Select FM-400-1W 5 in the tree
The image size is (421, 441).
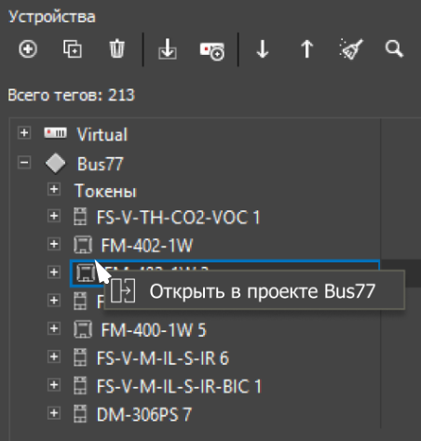pyautogui.click(x=154, y=329)
